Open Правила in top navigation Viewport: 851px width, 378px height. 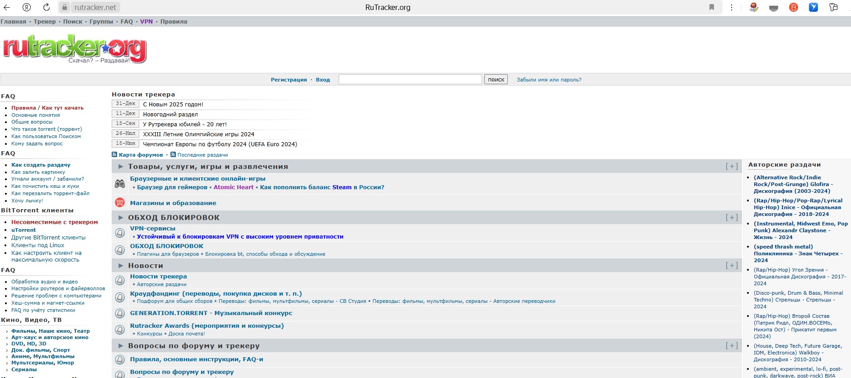[174, 22]
